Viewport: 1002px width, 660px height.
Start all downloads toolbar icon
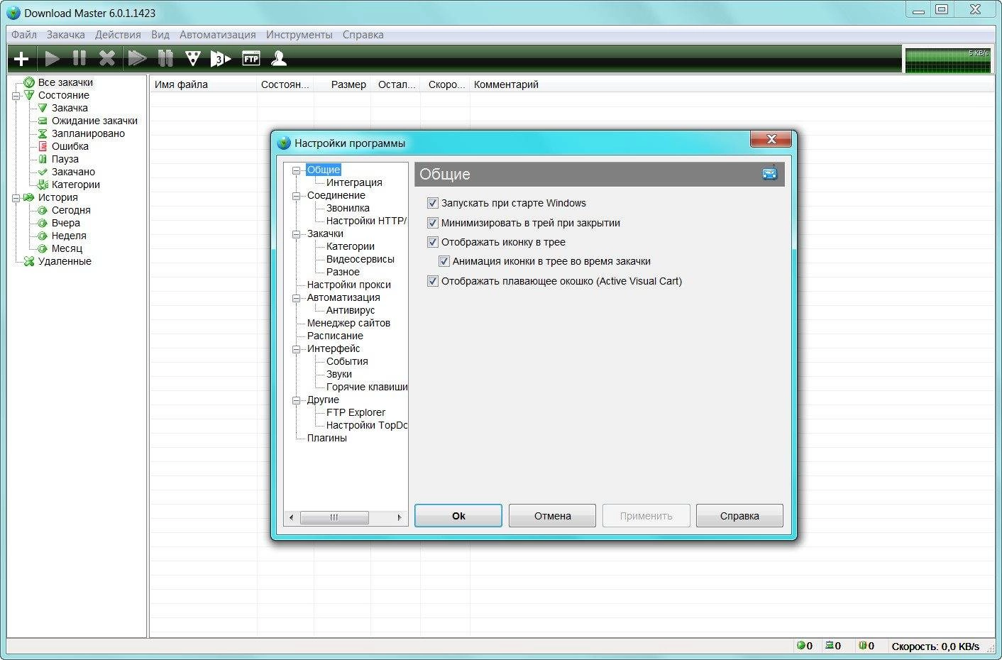coord(136,59)
